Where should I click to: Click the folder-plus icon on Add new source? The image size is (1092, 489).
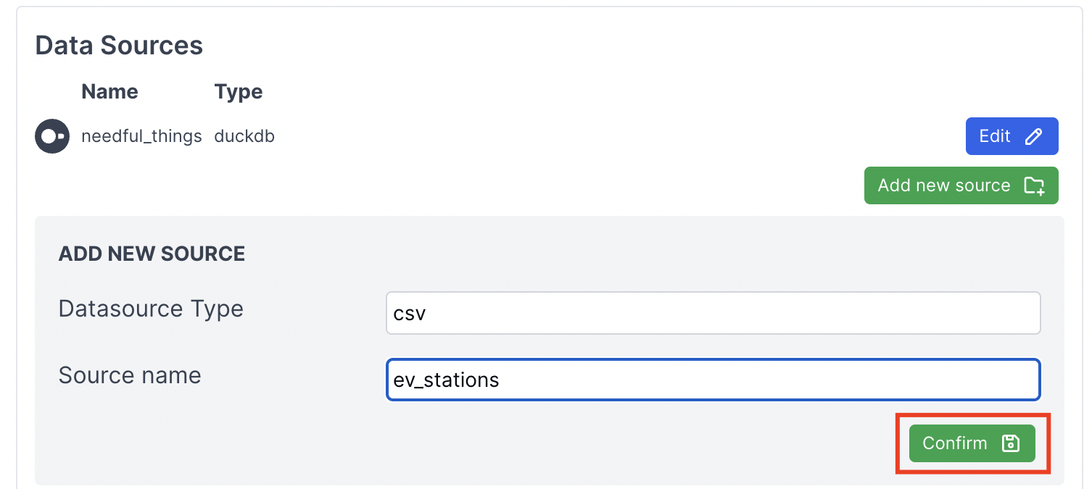(x=1034, y=185)
